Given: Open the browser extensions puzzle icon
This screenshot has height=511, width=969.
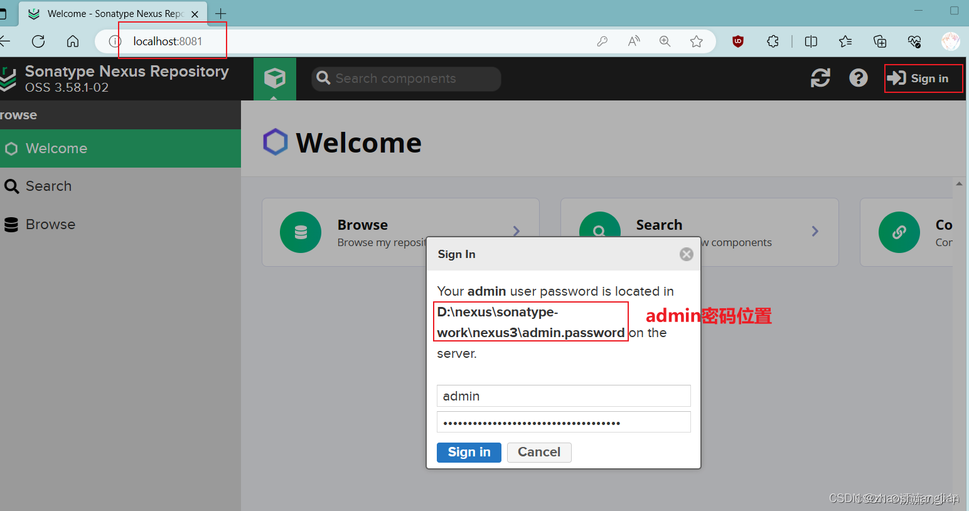Looking at the screenshot, I should point(773,41).
